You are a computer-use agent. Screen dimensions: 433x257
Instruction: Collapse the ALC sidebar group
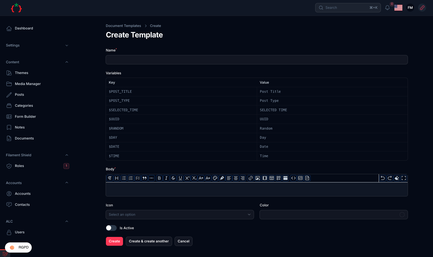tap(67, 222)
